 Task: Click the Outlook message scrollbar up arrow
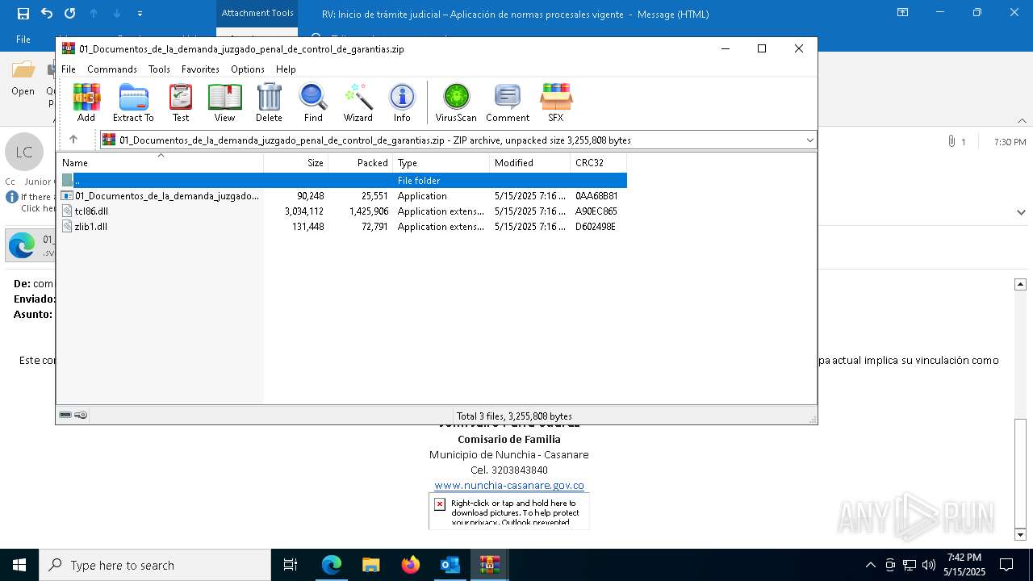[1020, 284]
